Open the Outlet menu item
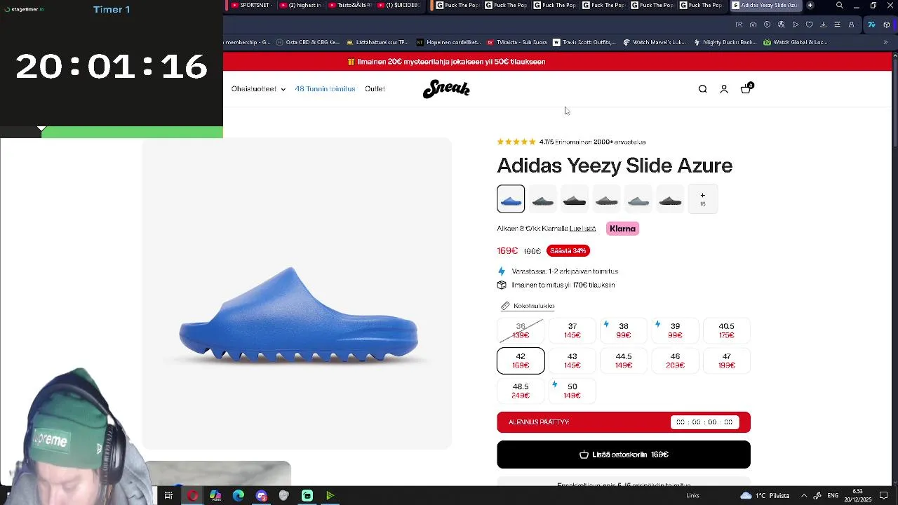 point(375,89)
